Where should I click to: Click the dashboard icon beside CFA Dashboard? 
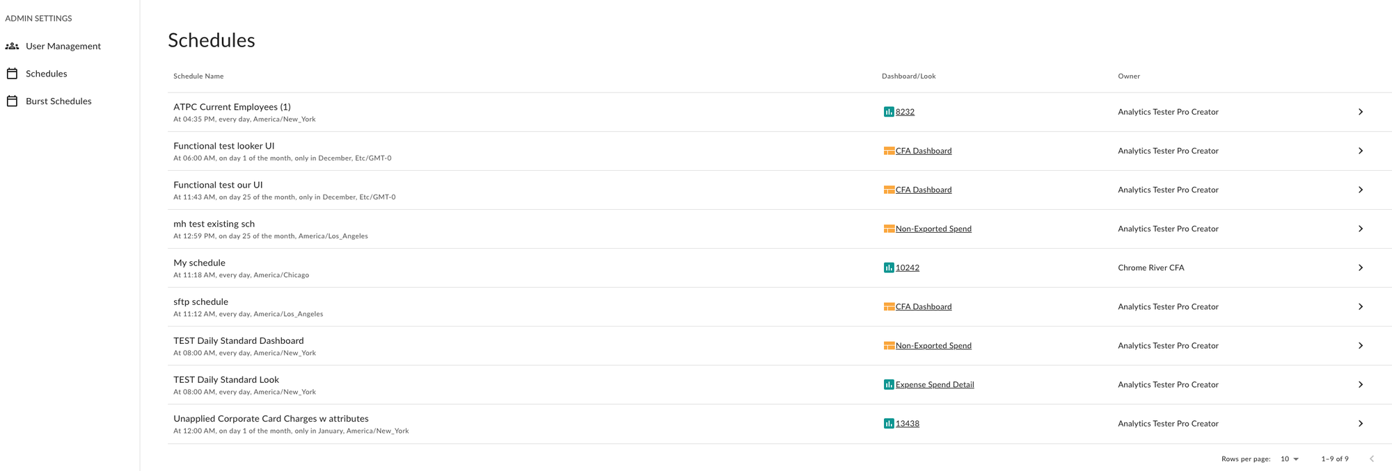(889, 150)
